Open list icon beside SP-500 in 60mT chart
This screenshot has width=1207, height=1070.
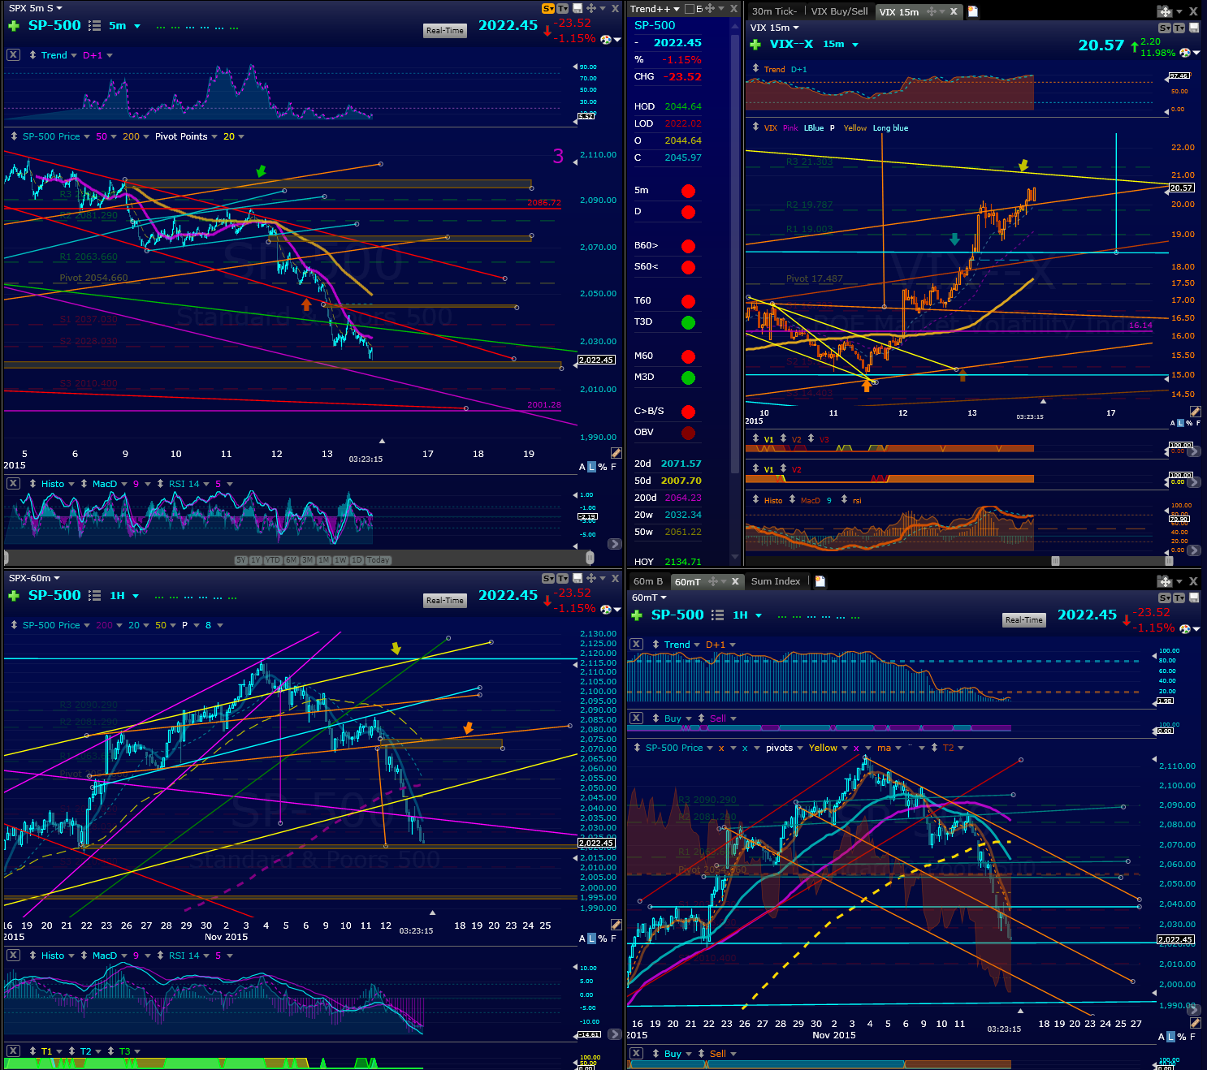tap(717, 615)
